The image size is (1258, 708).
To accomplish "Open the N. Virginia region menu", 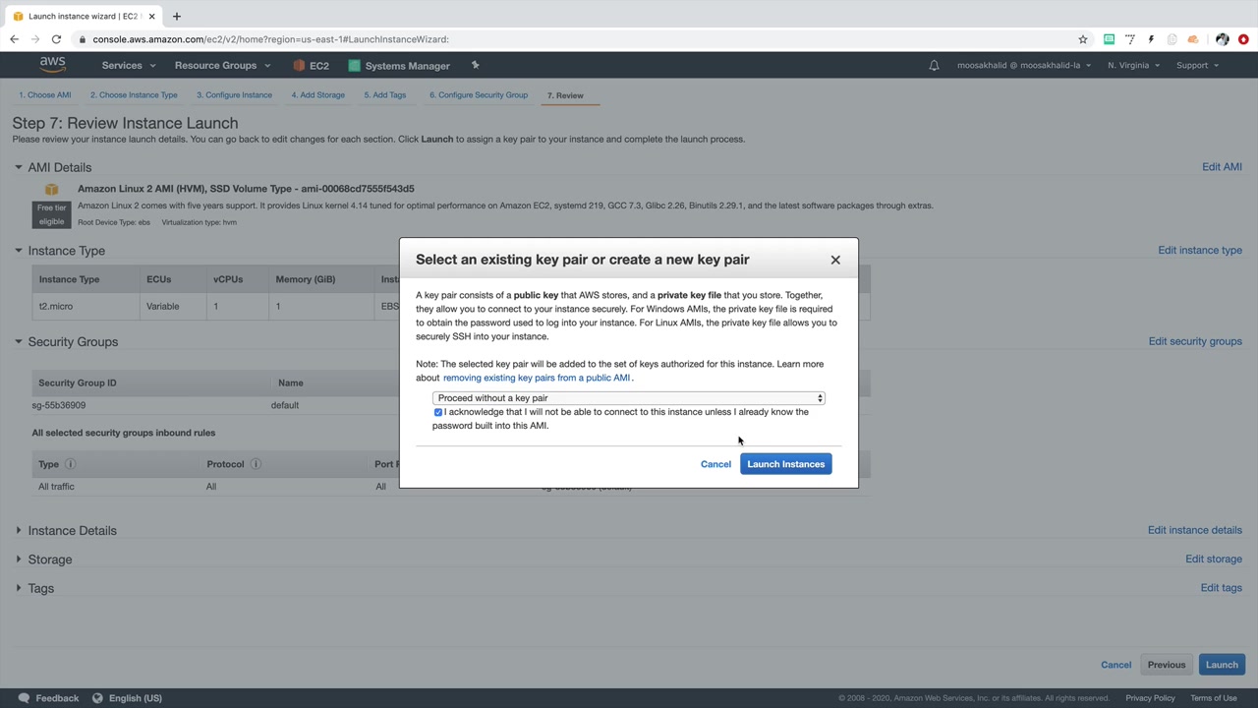I will pos(1132,66).
